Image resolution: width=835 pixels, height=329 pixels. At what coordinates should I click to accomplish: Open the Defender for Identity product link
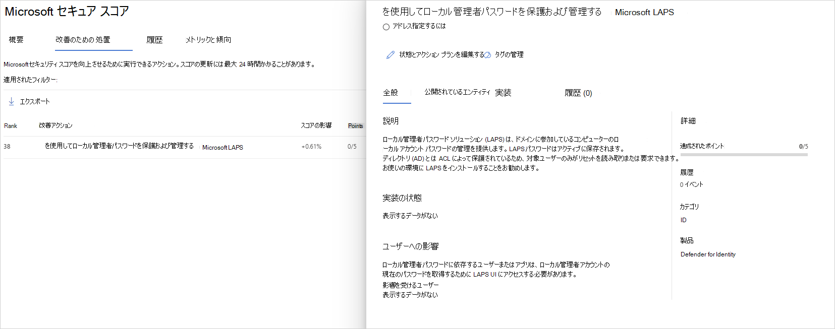(708, 254)
